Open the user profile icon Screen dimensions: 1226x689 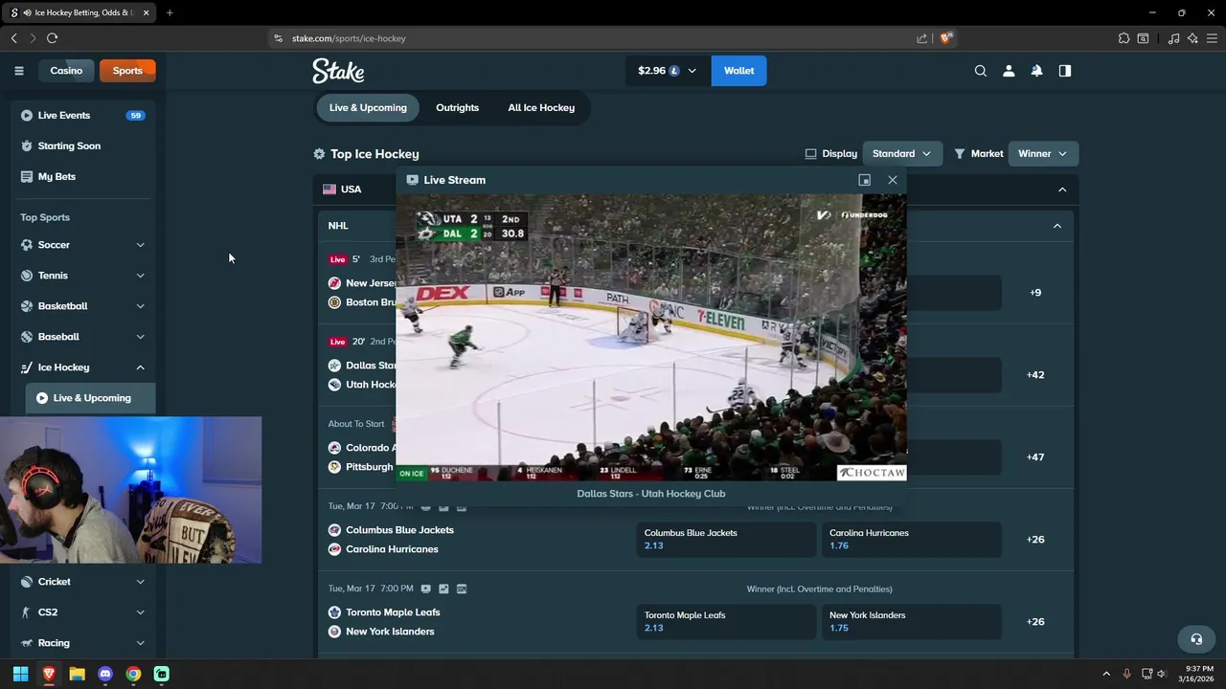(1009, 71)
